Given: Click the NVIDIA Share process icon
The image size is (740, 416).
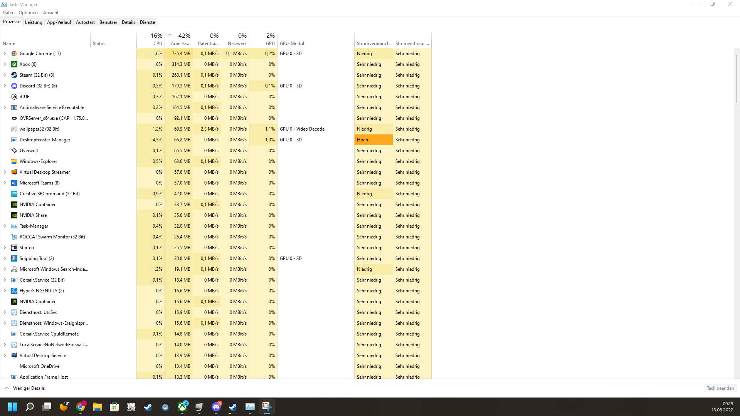Looking at the screenshot, I should point(14,215).
